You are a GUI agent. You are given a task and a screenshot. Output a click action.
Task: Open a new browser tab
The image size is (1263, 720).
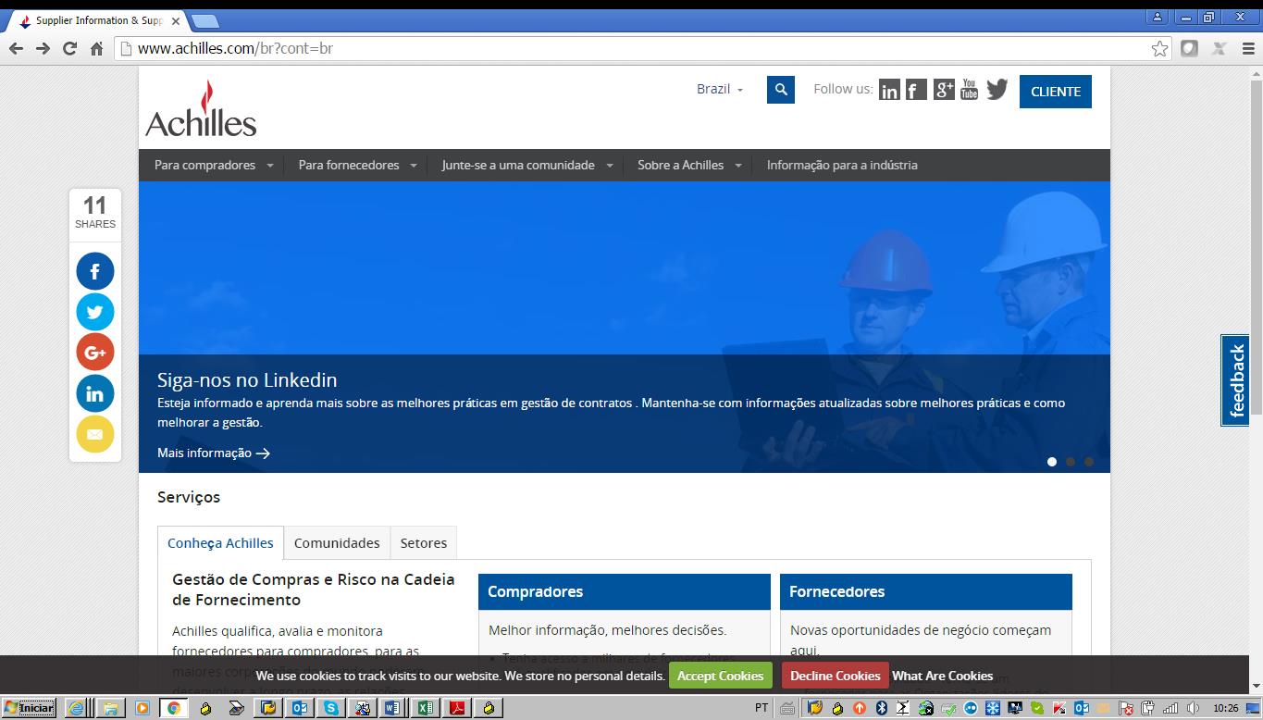pos(204,20)
